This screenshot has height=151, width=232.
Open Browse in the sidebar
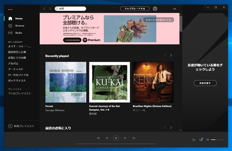20,26
